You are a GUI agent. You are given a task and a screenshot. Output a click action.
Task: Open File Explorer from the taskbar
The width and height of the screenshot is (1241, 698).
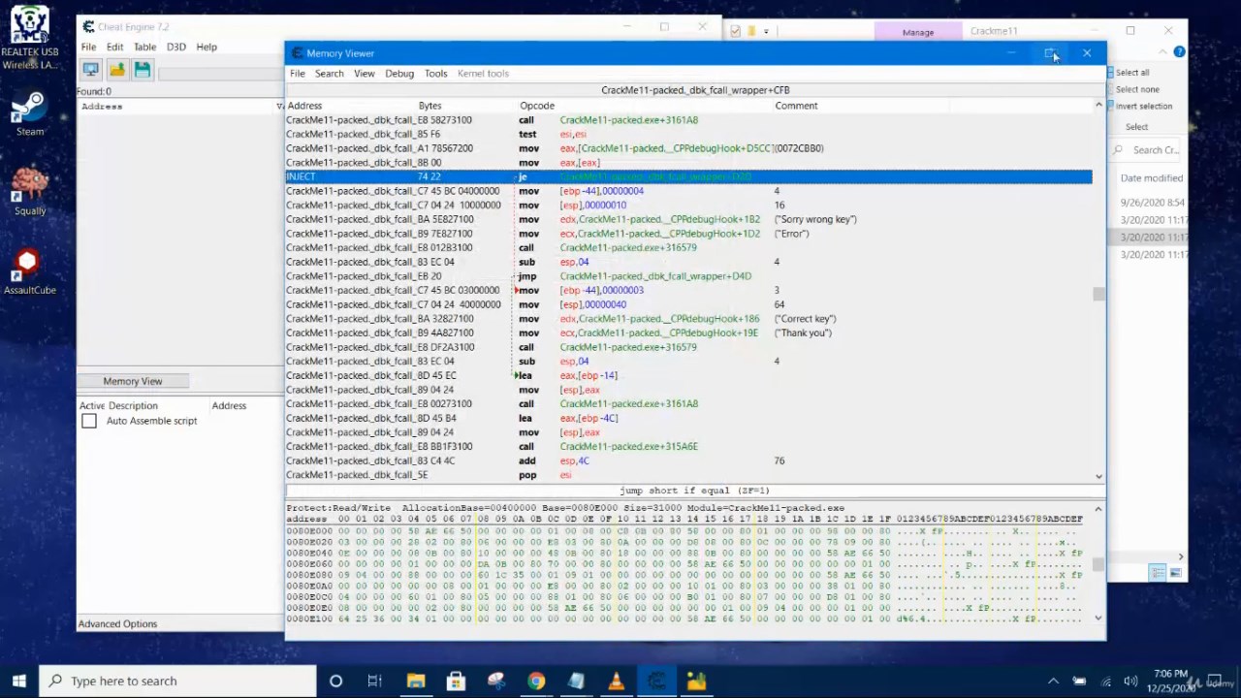[416, 681]
